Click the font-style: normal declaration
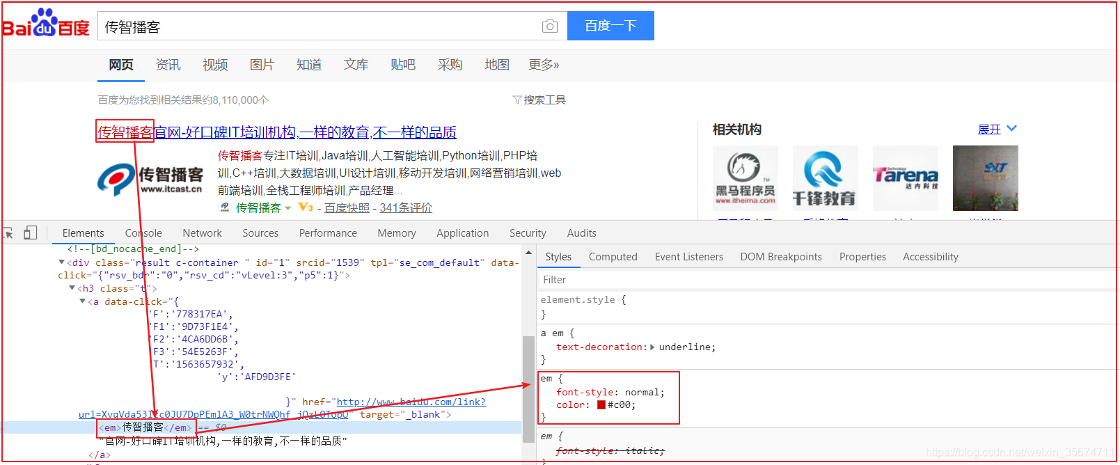 [610, 393]
